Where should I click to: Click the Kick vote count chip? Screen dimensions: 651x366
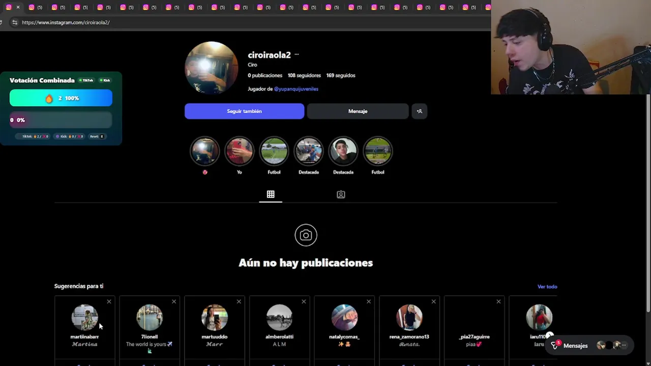[x=69, y=136]
